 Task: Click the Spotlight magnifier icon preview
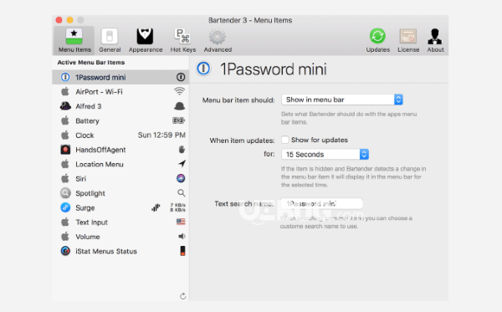[x=182, y=193]
